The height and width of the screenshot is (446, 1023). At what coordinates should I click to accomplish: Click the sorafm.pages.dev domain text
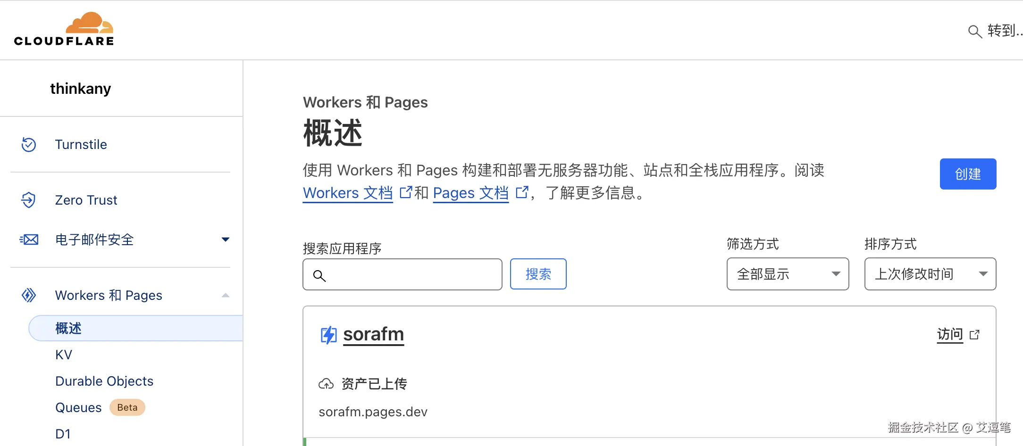click(373, 412)
